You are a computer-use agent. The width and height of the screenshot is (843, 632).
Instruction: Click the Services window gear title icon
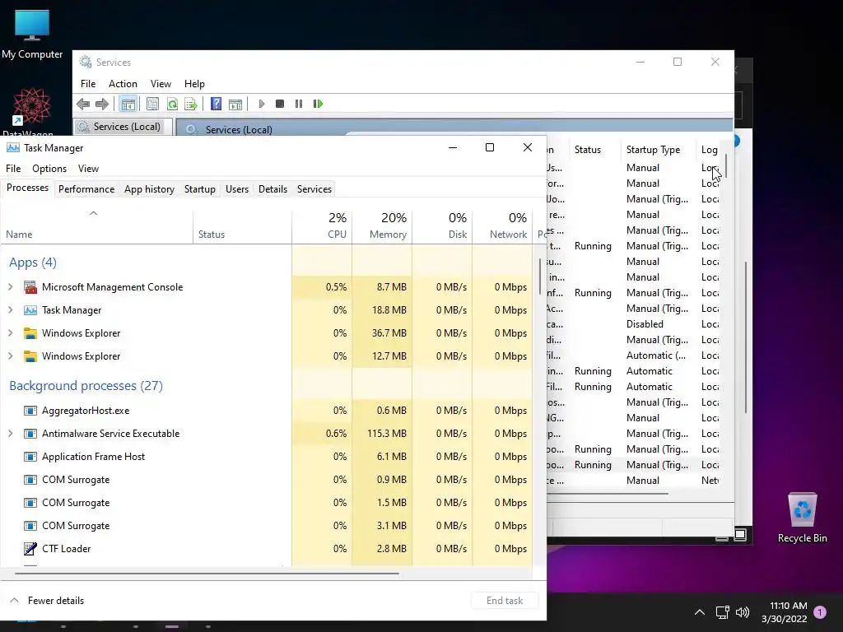[x=86, y=62]
